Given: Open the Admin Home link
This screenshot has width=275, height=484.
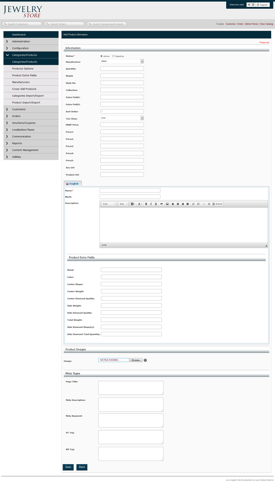Looking at the screenshot, I should tap(251, 24).
